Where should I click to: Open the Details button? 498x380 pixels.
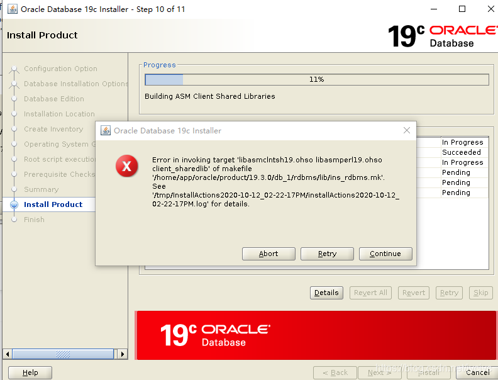point(326,293)
